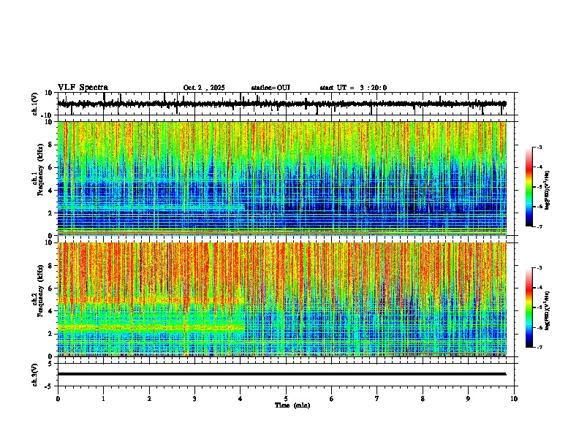Click time axis tick label "9"

pyautogui.click(x=468, y=399)
